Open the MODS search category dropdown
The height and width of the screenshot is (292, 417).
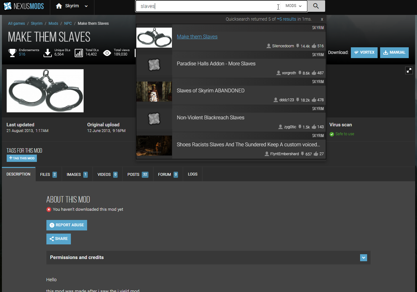click(x=293, y=6)
